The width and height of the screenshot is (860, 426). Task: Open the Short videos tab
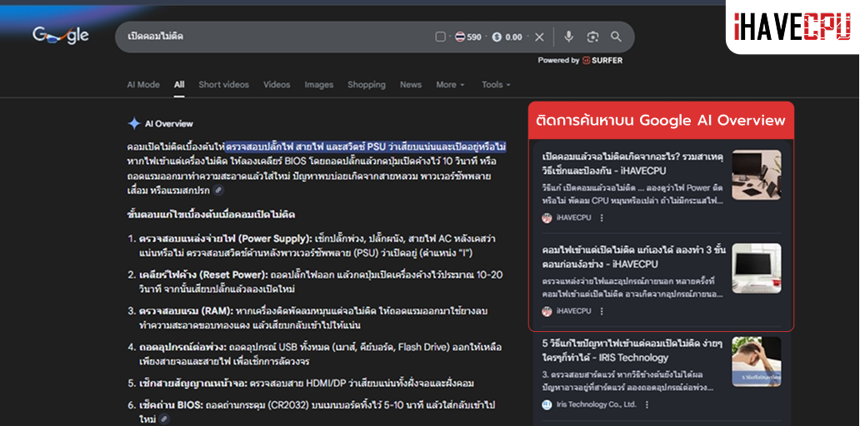point(224,85)
